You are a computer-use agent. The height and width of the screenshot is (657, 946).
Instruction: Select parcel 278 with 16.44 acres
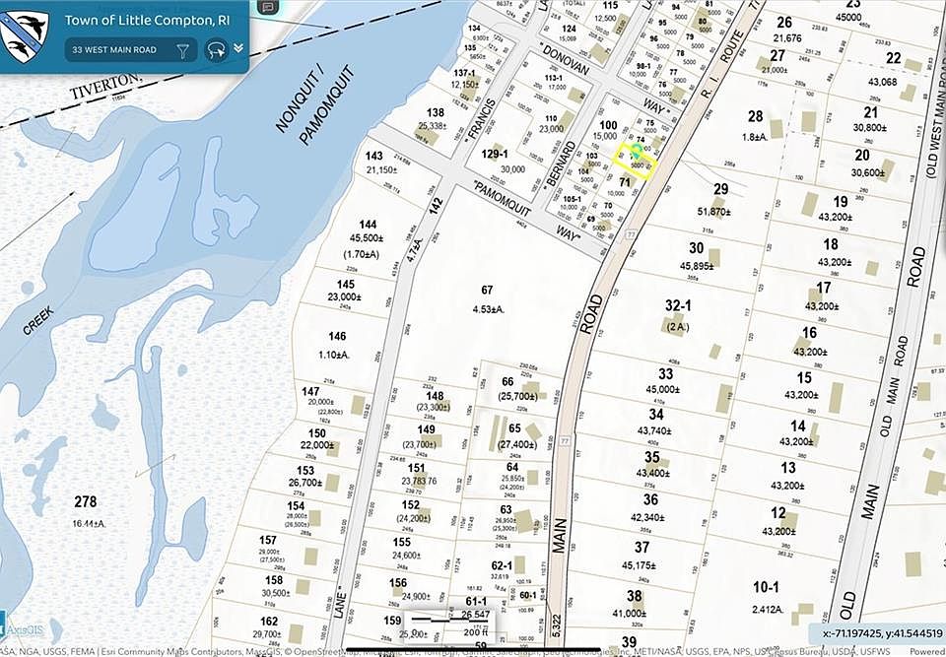(86, 507)
